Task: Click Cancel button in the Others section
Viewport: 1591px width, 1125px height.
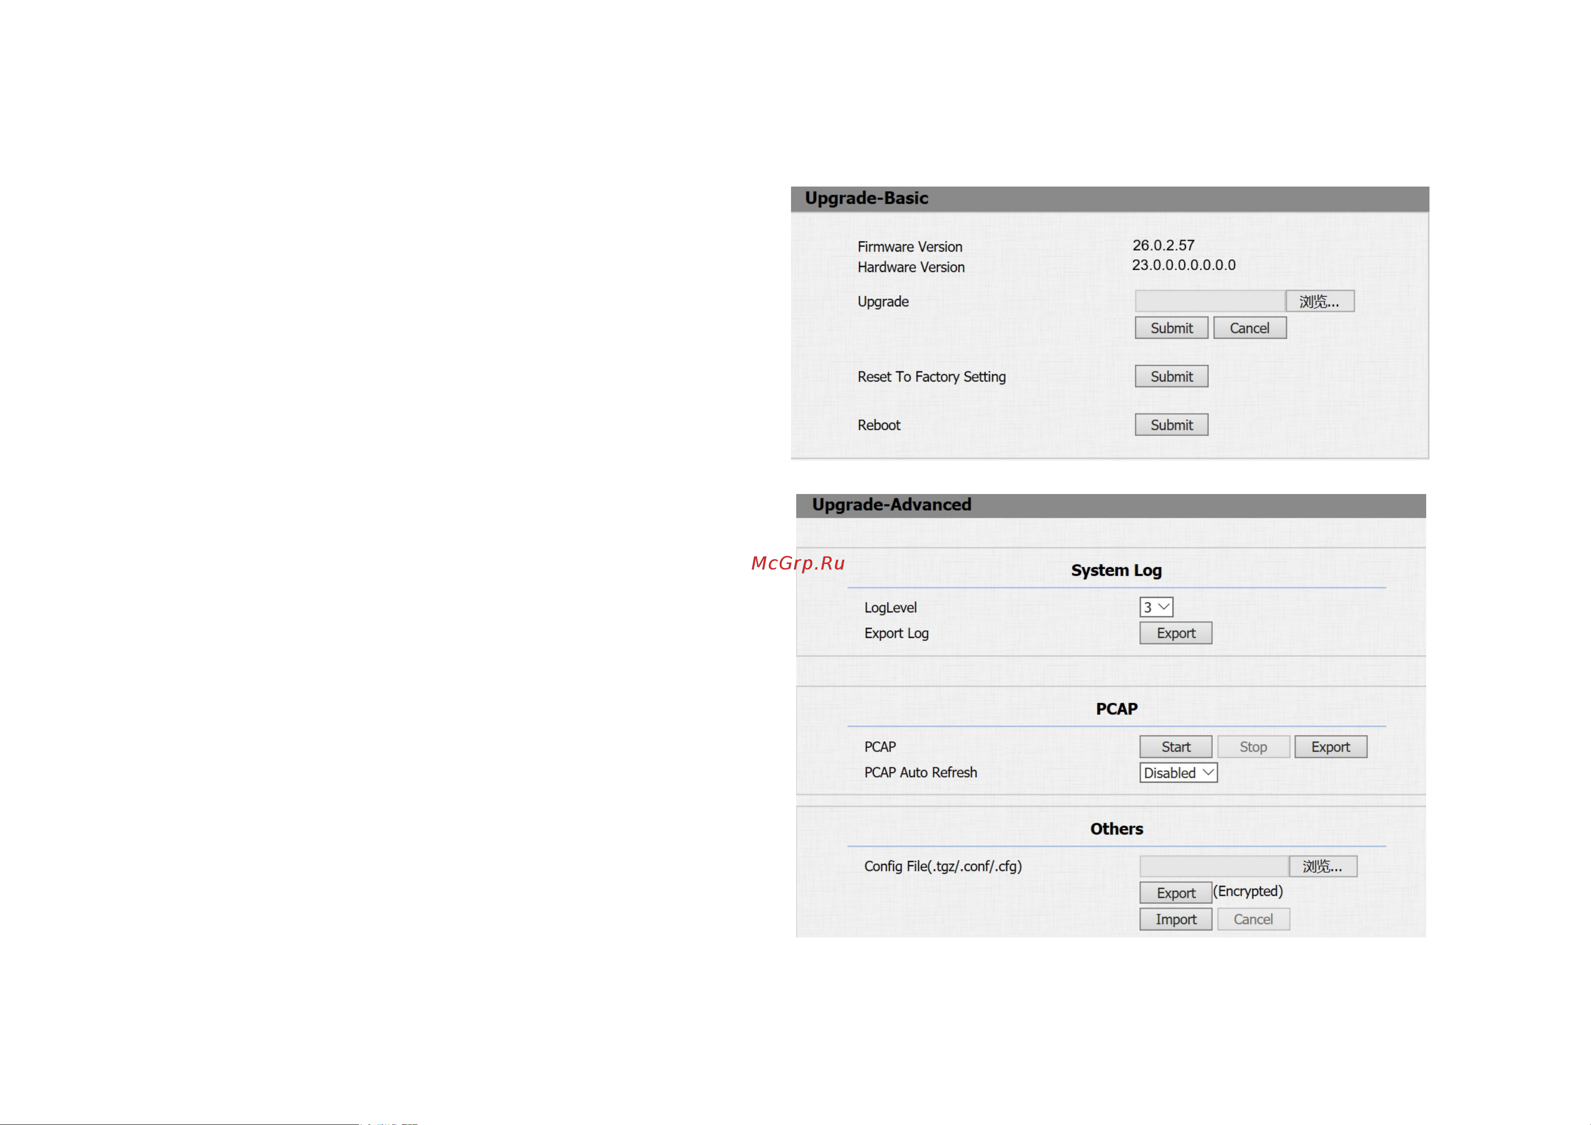Action: 1253,919
